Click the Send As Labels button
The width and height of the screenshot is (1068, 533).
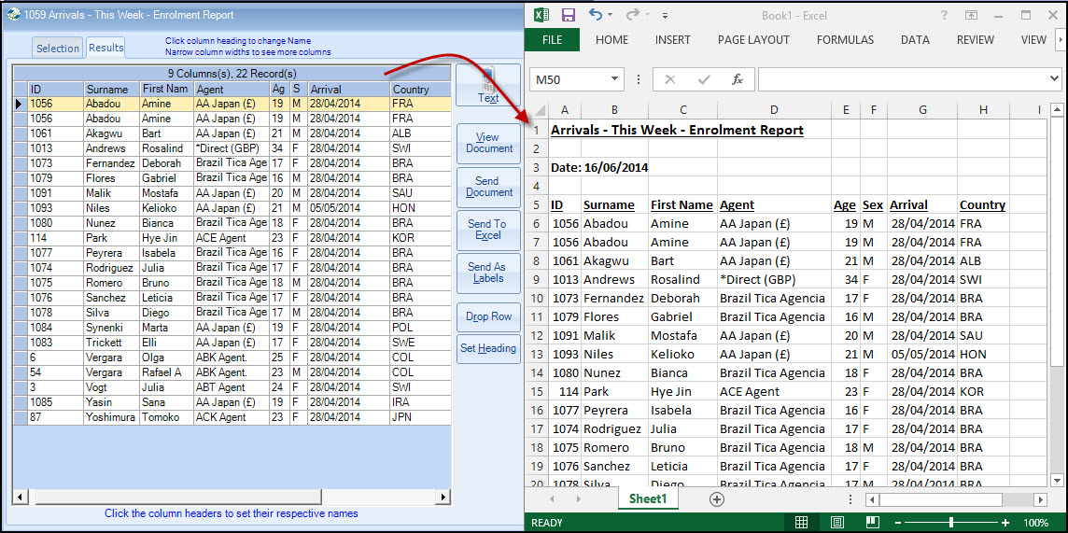pos(488,273)
